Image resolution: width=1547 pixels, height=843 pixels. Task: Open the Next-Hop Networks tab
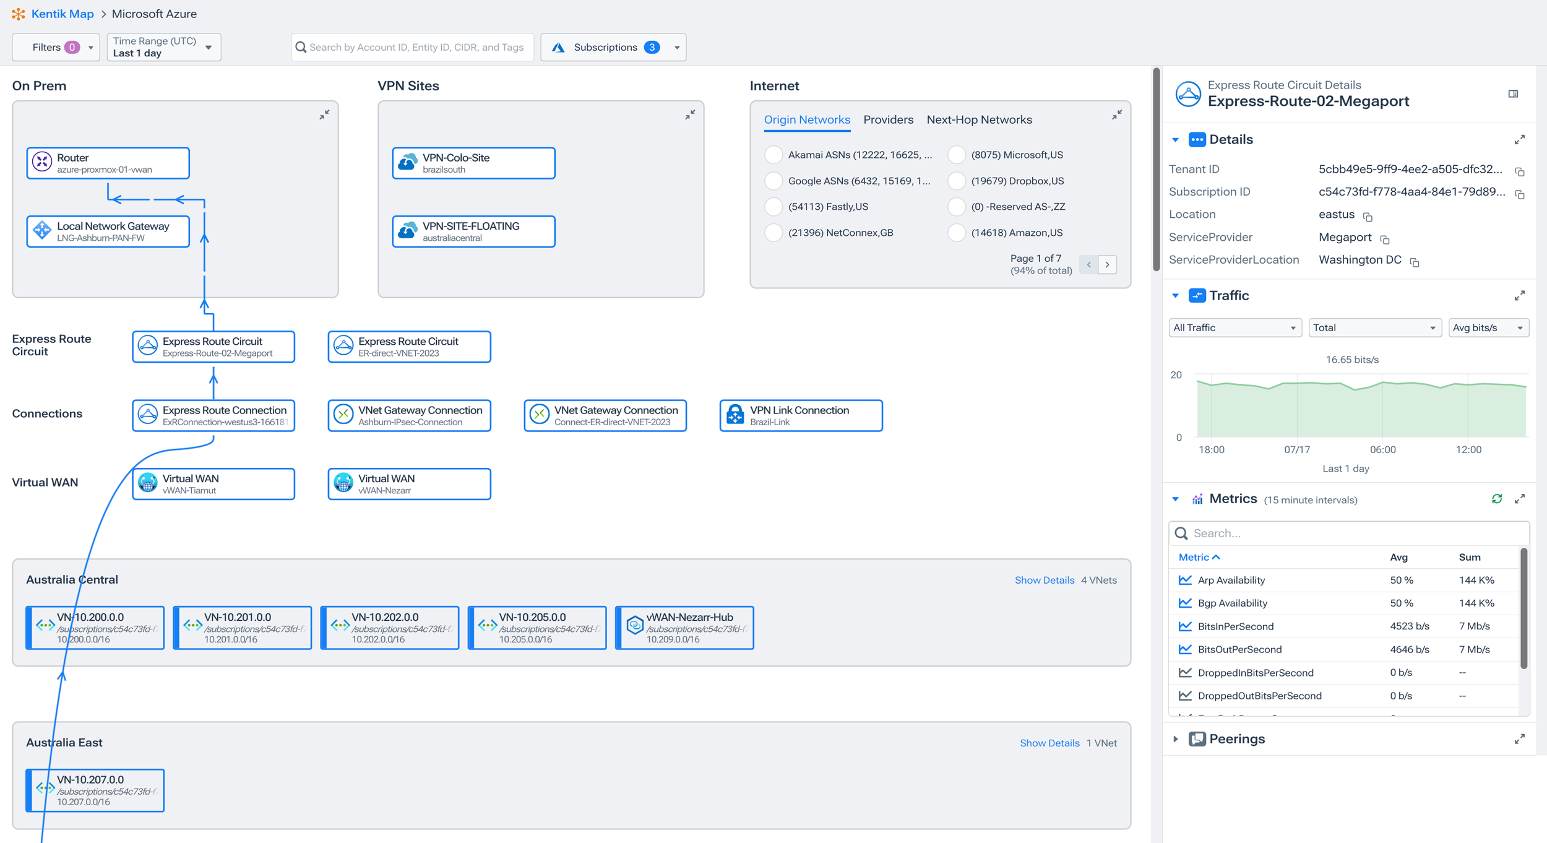[979, 119]
